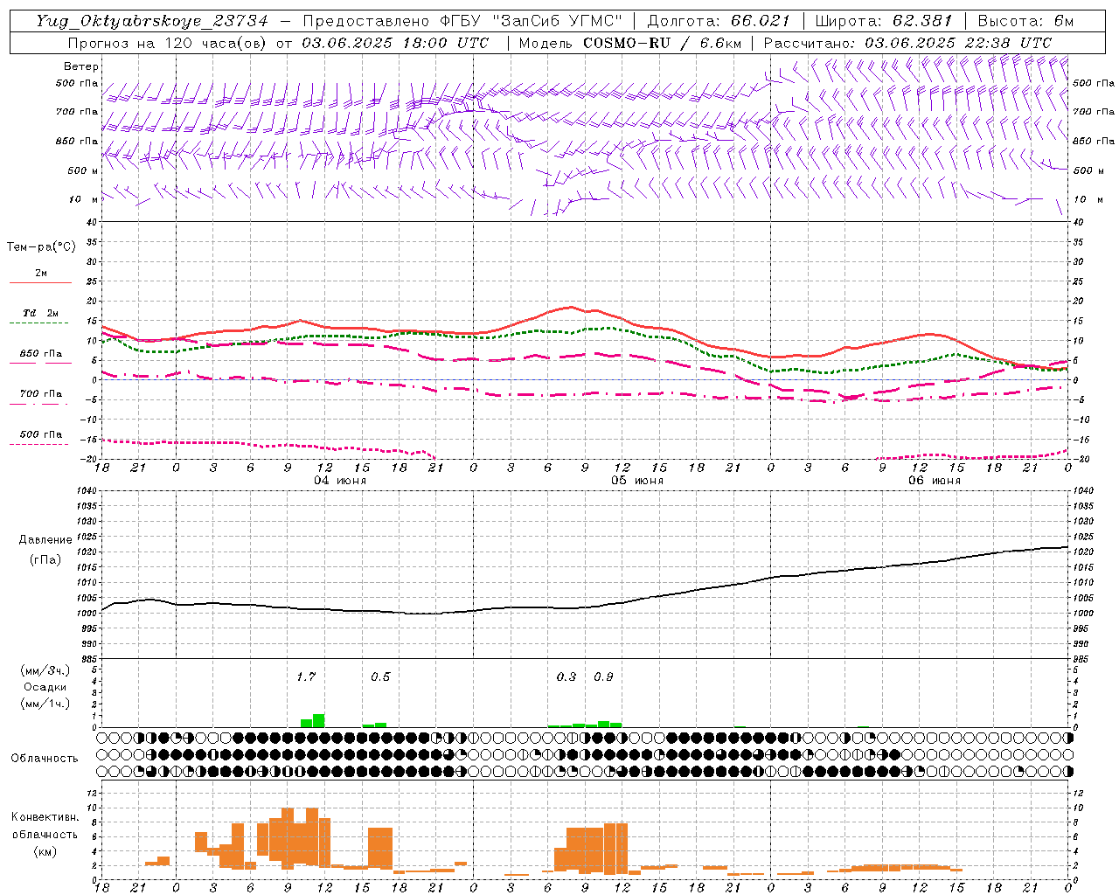Click the 0.5 precipitation total value
The width and height of the screenshot is (1119, 895).
pos(380,676)
